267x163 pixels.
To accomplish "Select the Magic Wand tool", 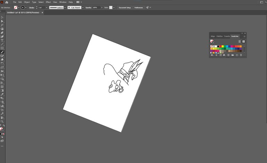I will 2,25.
